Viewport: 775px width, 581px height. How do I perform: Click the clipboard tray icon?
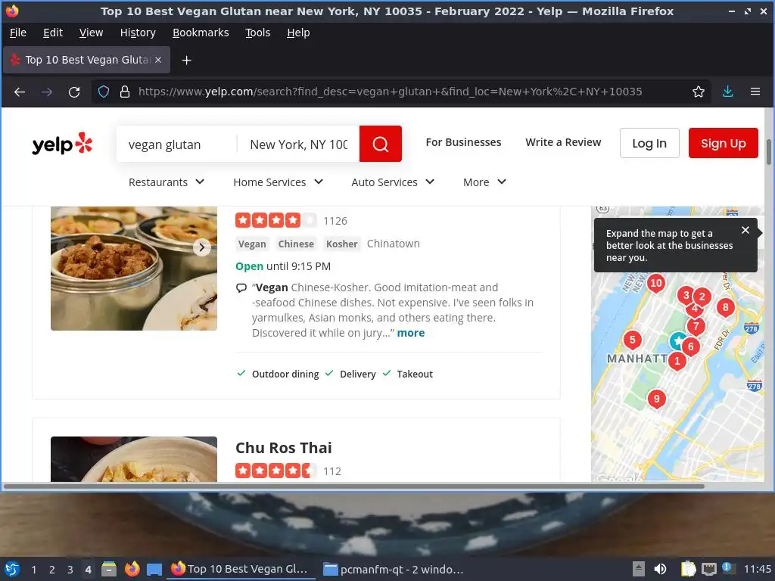pyautogui.click(x=688, y=569)
